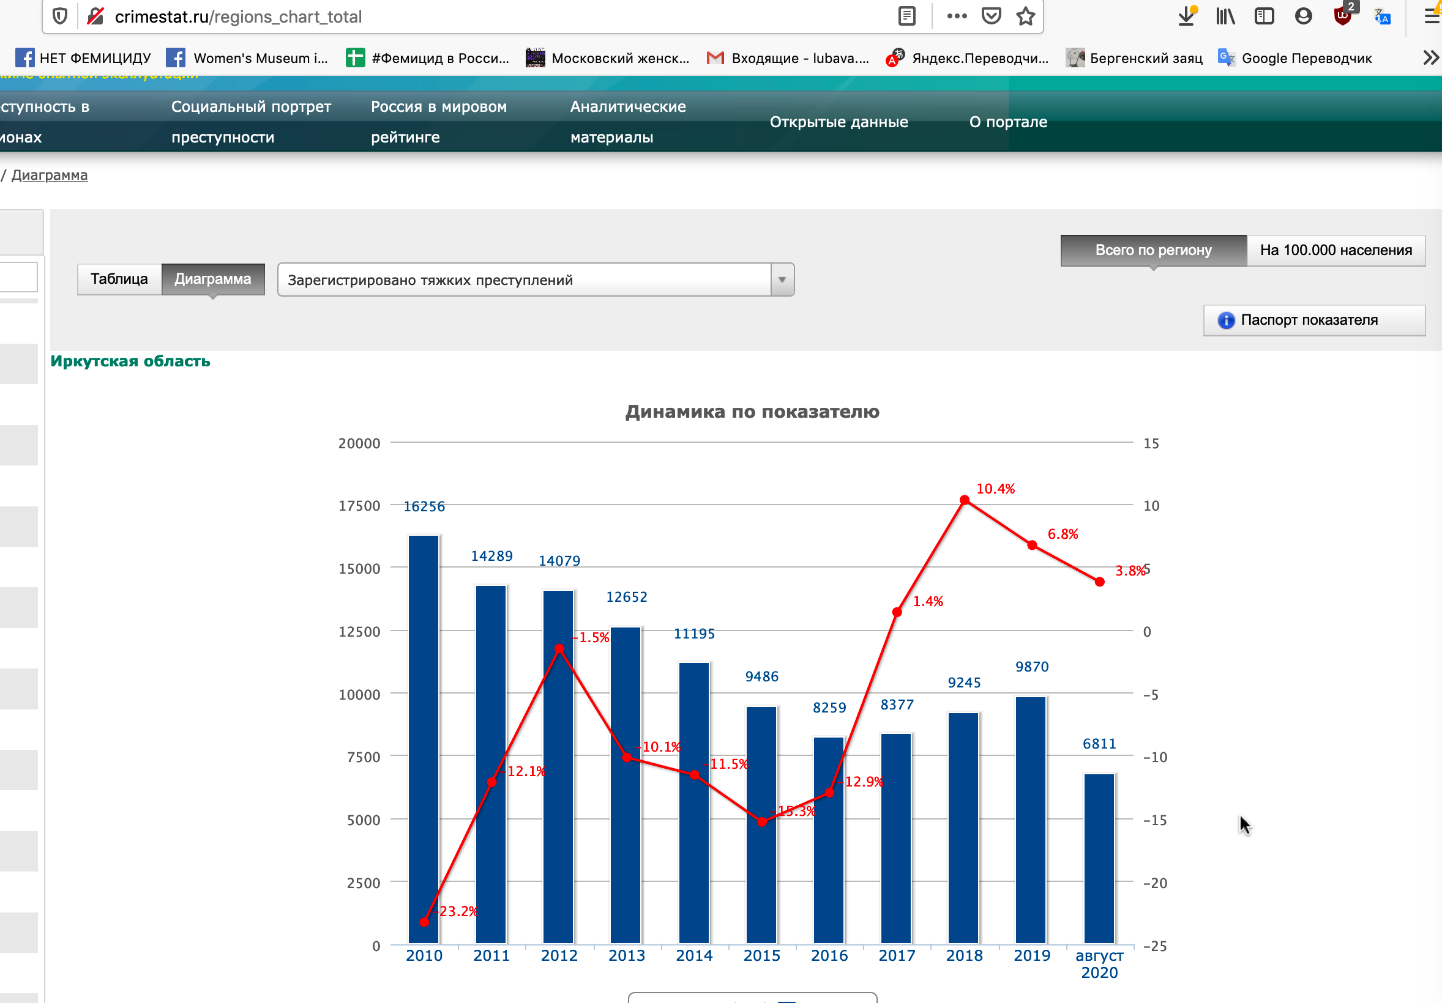This screenshot has height=1003, width=1442.
Task: Bookmark this page with star icon
Action: 1026,17
